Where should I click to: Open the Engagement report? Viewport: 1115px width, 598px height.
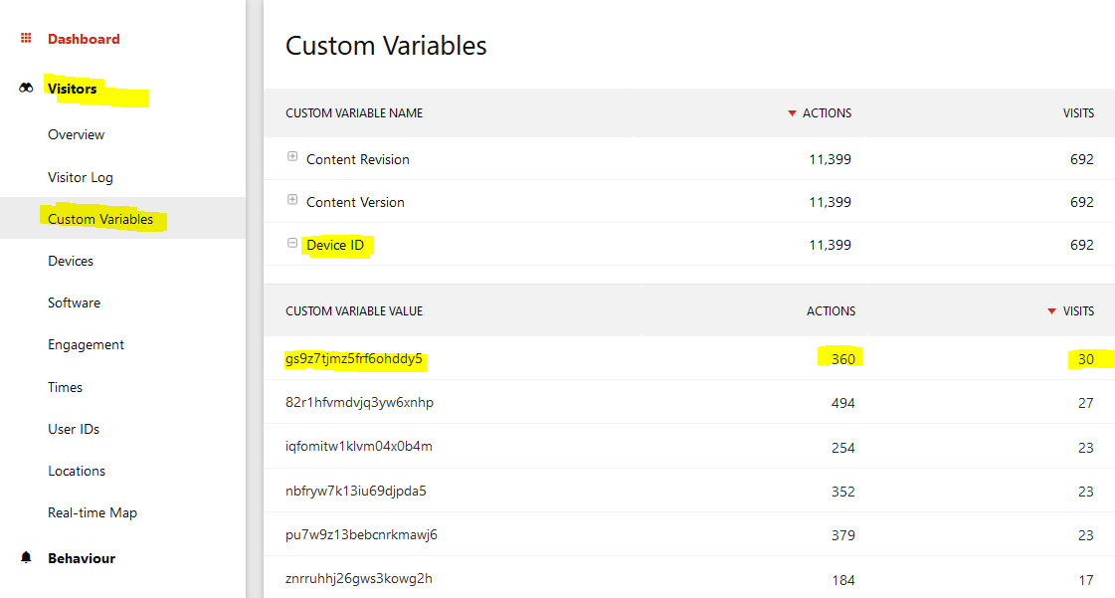click(x=87, y=345)
